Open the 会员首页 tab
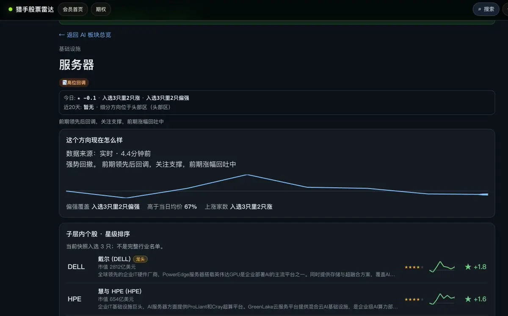Screen dimensions: 508x316 tap(73, 9)
